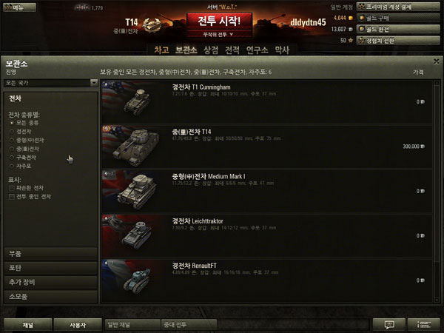Click the gold coin icon next to 4,644
Screen dimensions: 444x333
351,18
